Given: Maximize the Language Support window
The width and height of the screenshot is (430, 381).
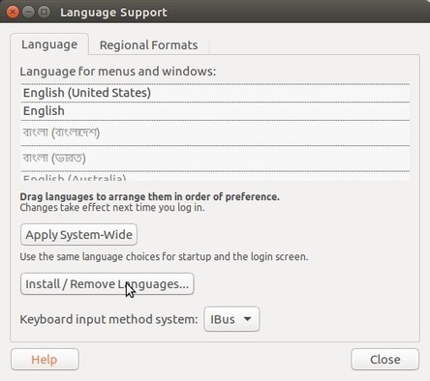Looking at the screenshot, I should point(44,13).
